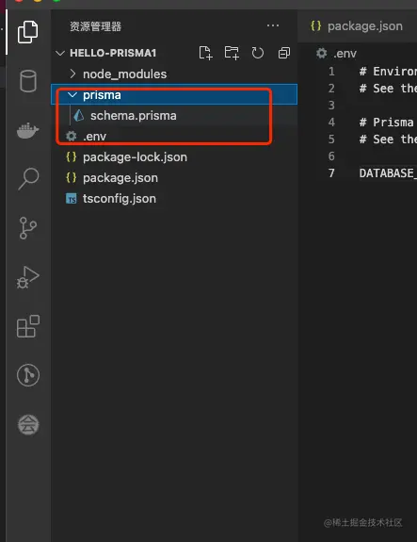Collapse all folders in Explorer
Screen dimensions: 417x542
(283, 53)
